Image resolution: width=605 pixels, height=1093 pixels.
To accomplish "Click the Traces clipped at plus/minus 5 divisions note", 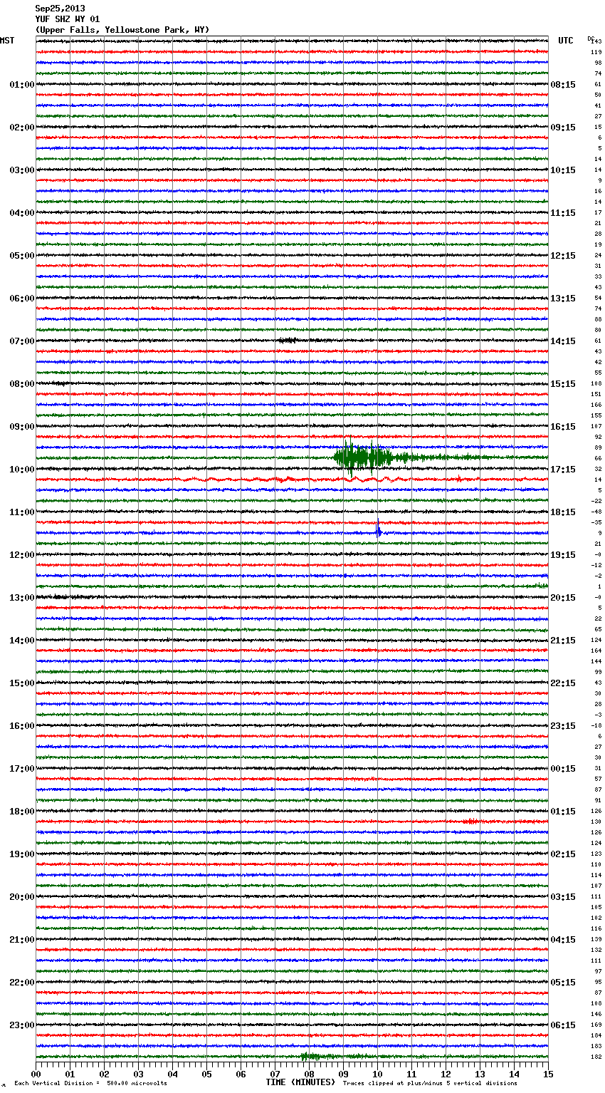I will click(x=430, y=1083).
